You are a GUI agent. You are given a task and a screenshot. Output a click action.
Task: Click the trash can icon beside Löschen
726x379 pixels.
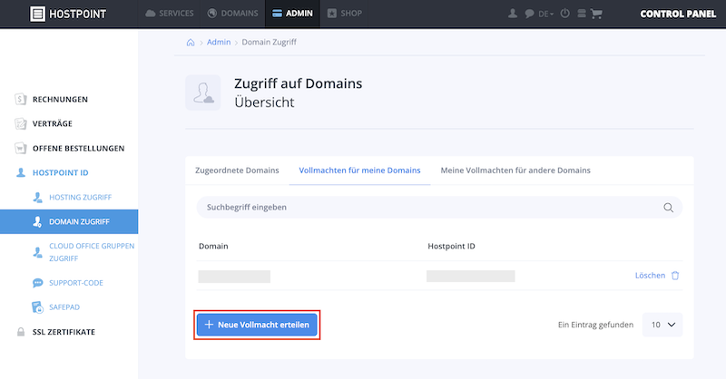[x=675, y=276]
